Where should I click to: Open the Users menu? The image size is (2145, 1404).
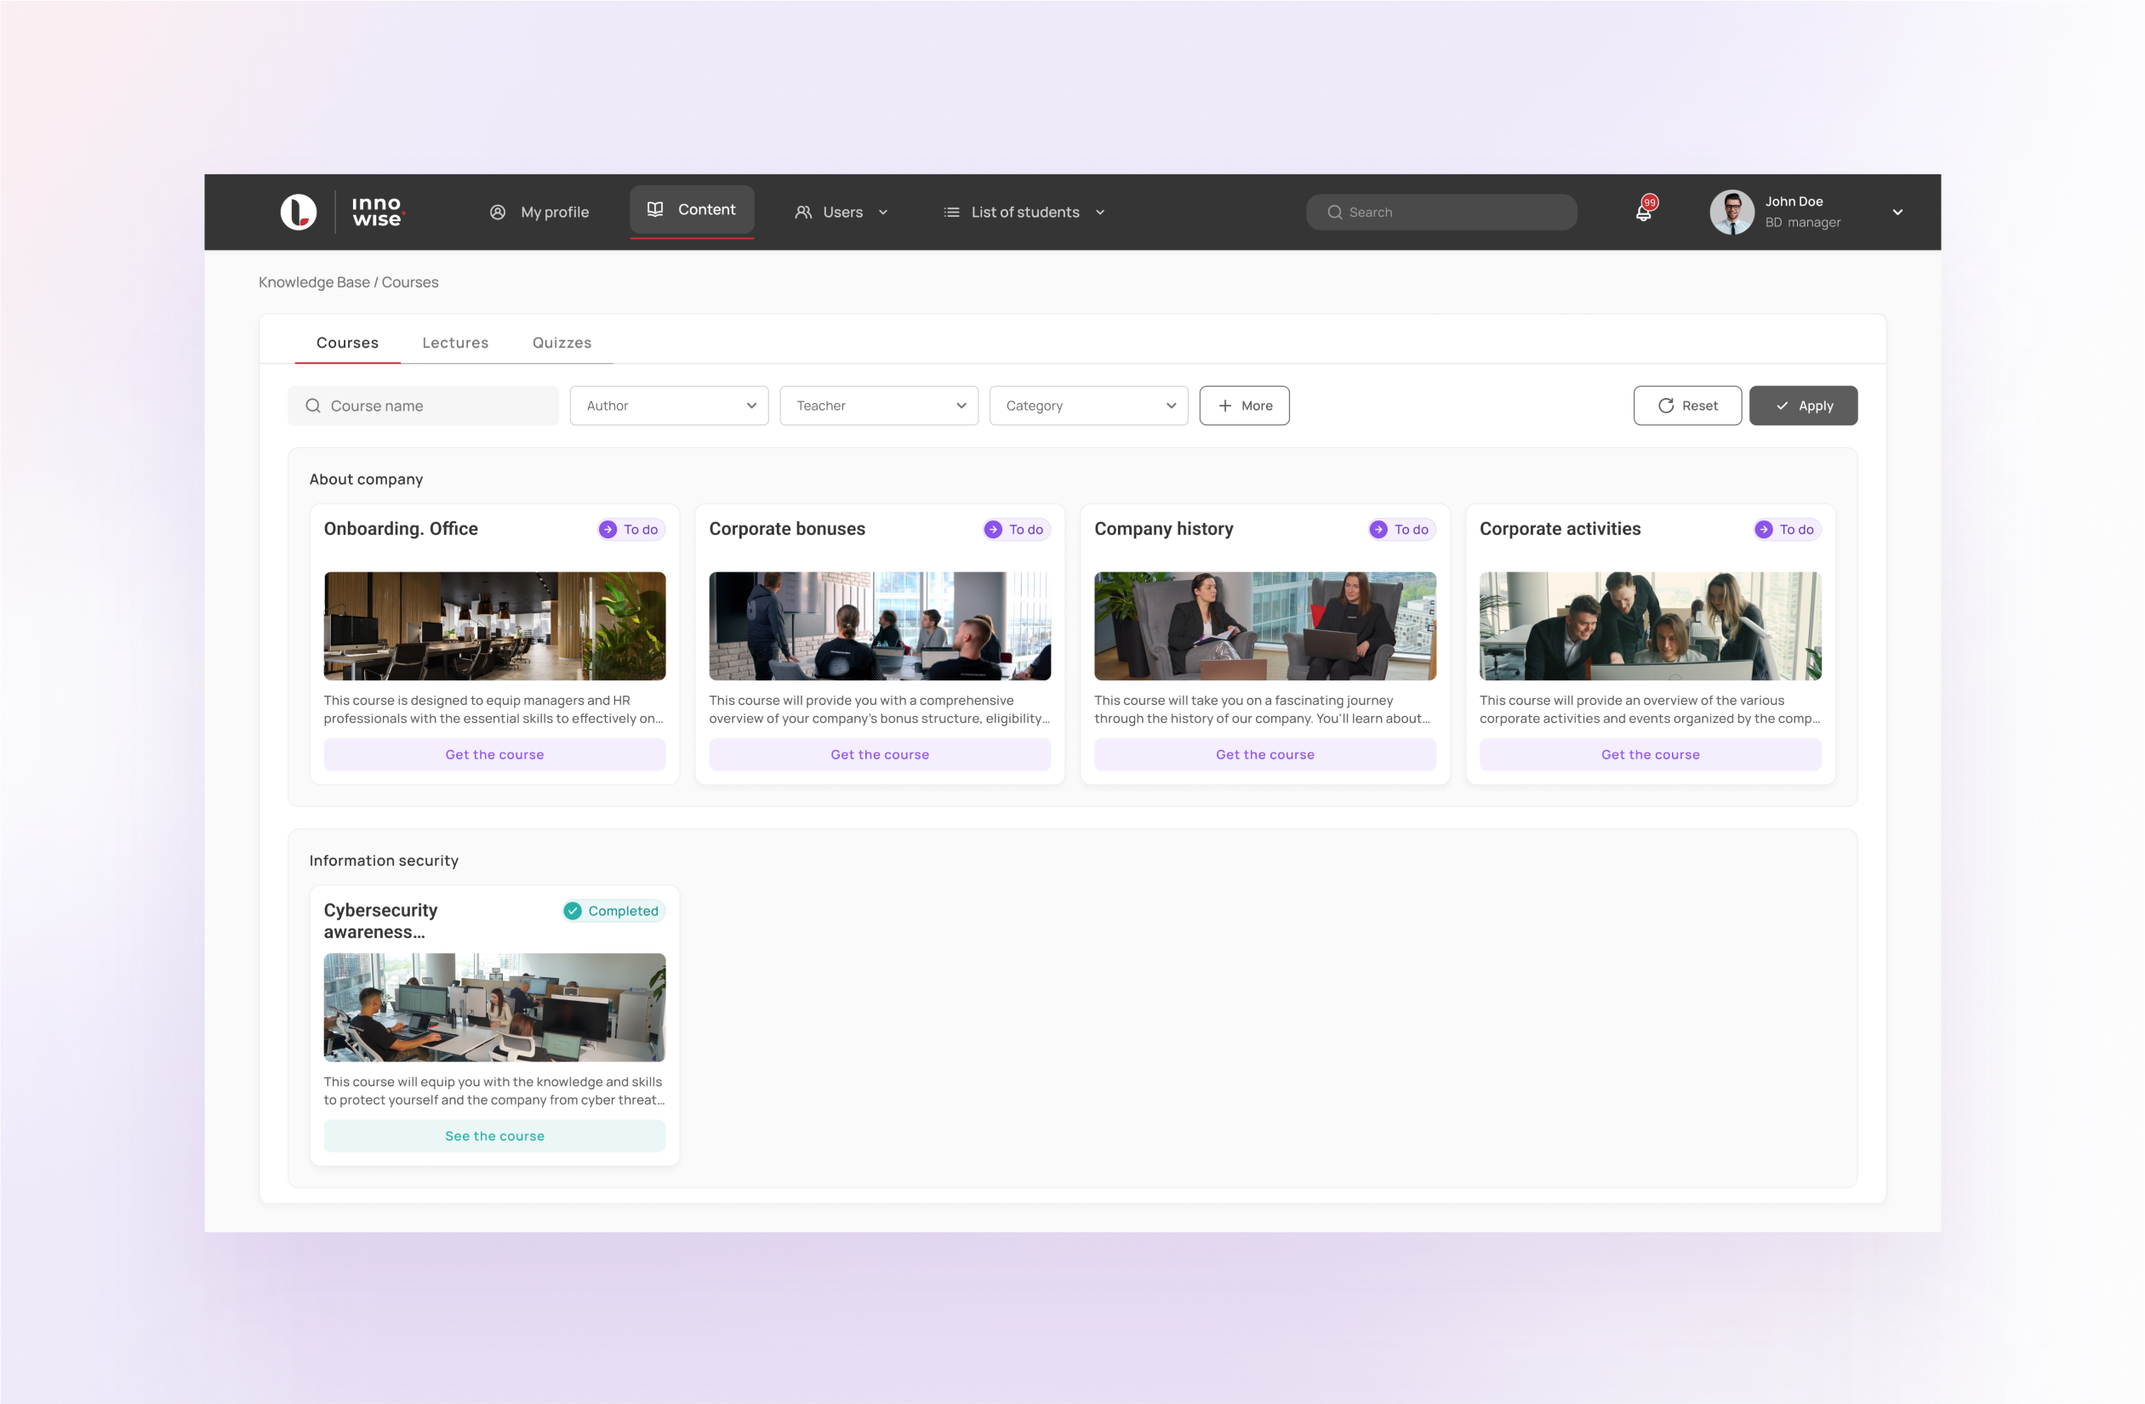point(841,213)
